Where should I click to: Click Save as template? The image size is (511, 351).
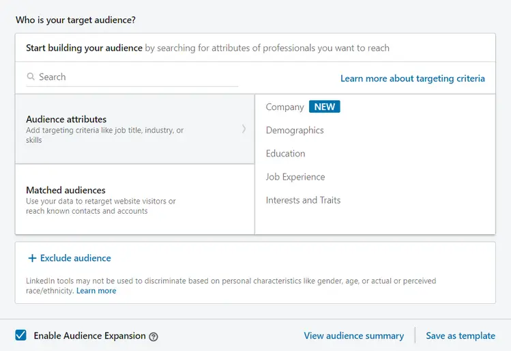[461, 336]
